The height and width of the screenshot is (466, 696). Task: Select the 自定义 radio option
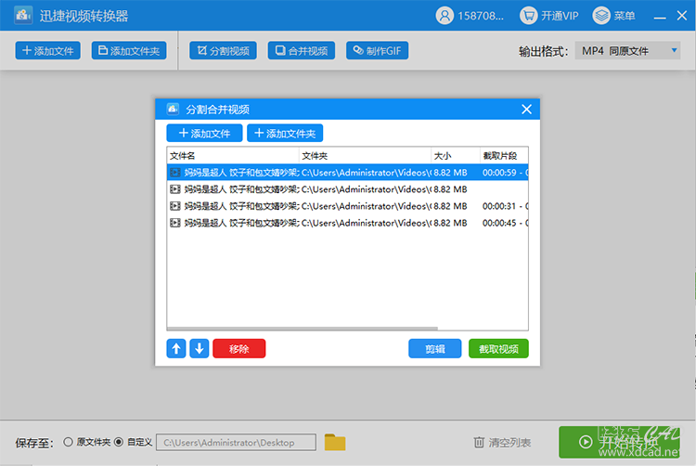tap(119, 442)
